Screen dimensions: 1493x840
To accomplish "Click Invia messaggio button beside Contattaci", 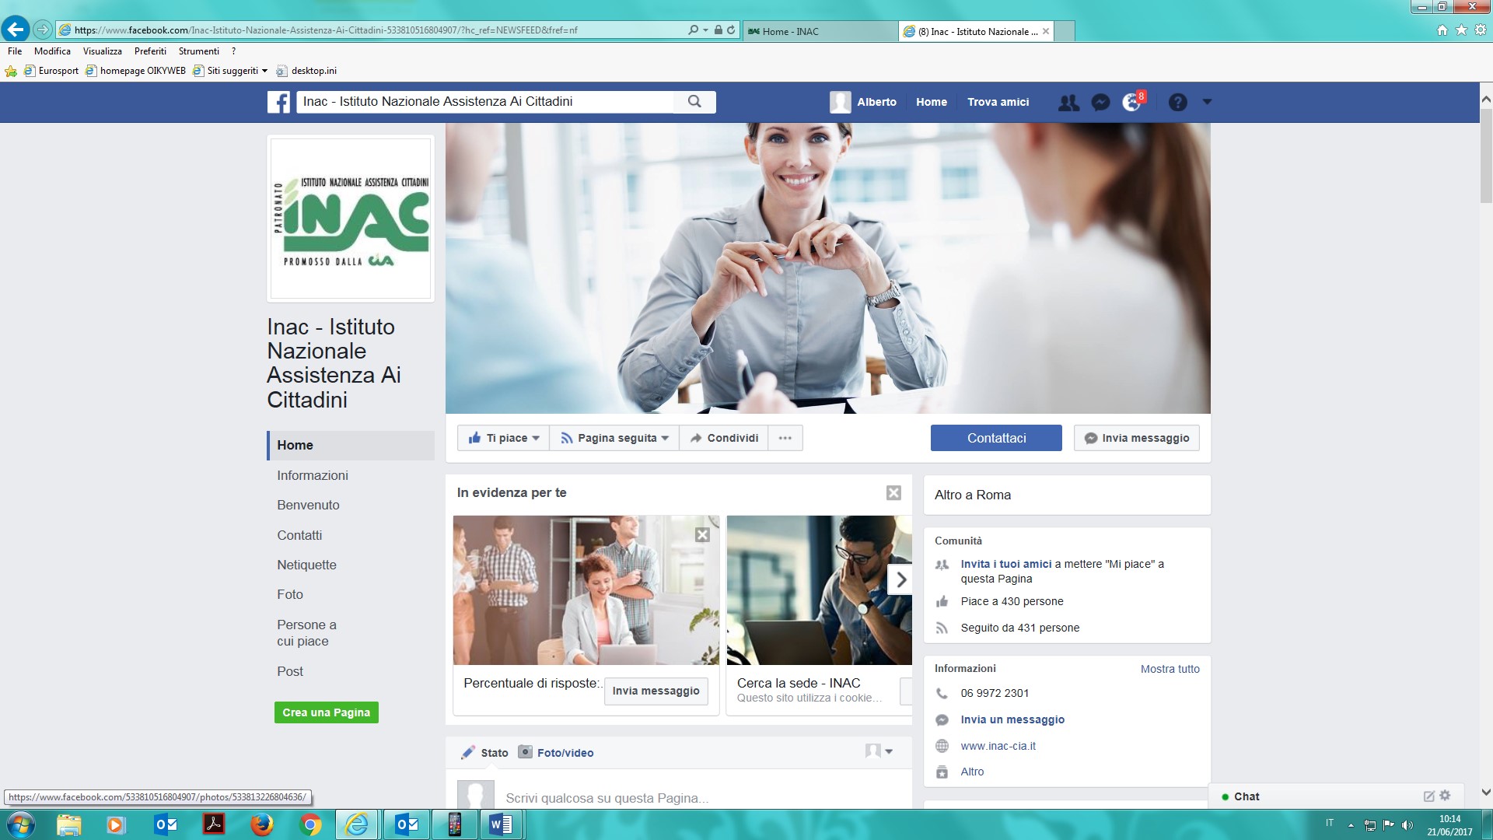I will [1137, 438].
